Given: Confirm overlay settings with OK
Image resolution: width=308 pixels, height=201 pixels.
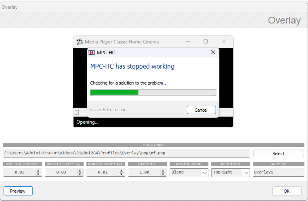Looking at the screenshot, I should pyautogui.click(x=287, y=191).
